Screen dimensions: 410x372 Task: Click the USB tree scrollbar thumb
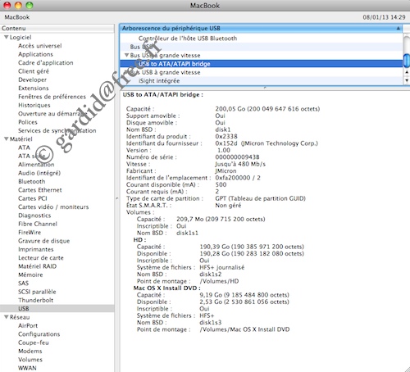click(407, 61)
